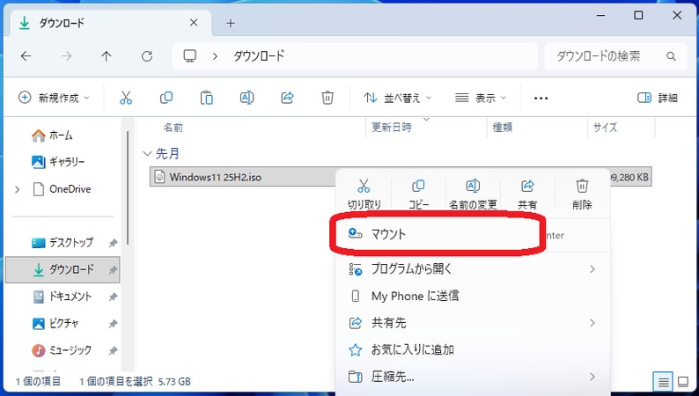The image size is (699, 396).
Task: Open ギャラリー in the navigation pane
Action: [58, 162]
